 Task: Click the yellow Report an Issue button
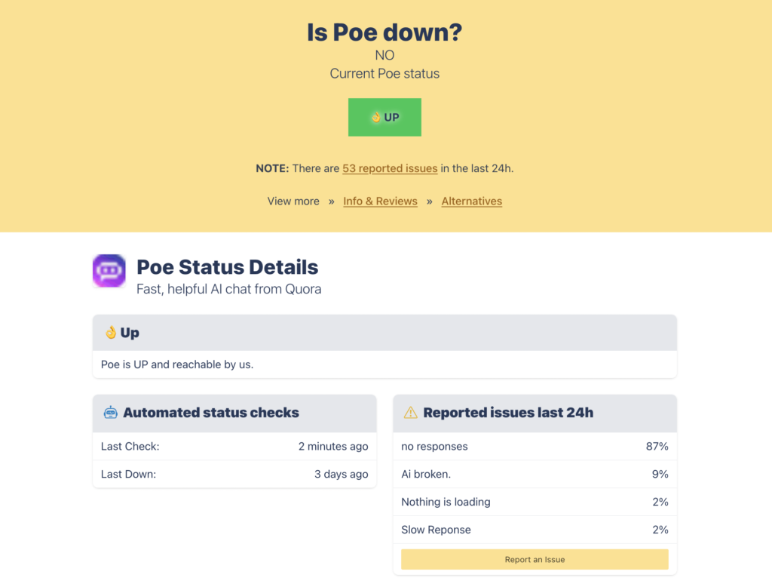pos(535,559)
